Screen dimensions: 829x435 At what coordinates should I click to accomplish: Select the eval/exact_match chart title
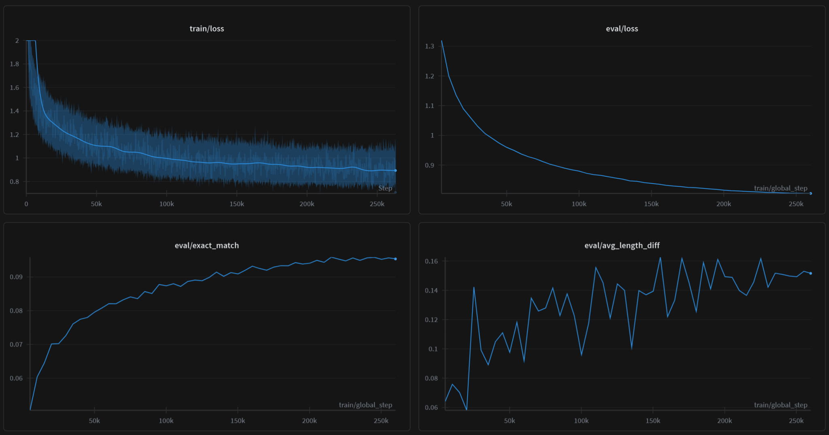(207, 245)
